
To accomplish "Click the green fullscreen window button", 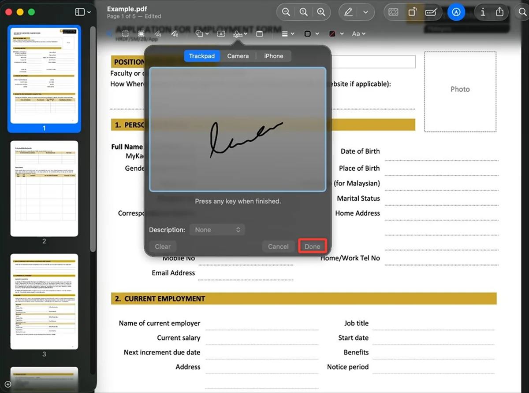I will click(31, 12).
